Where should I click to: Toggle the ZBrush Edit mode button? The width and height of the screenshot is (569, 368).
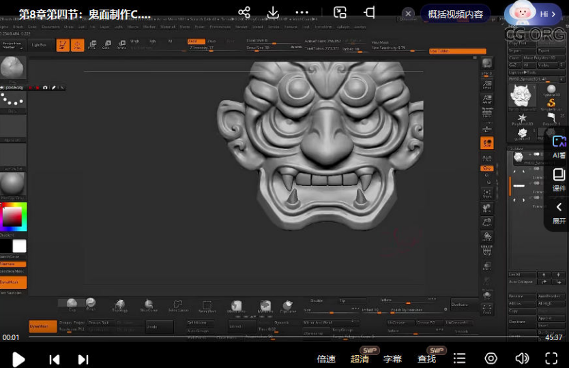point(63,45)
